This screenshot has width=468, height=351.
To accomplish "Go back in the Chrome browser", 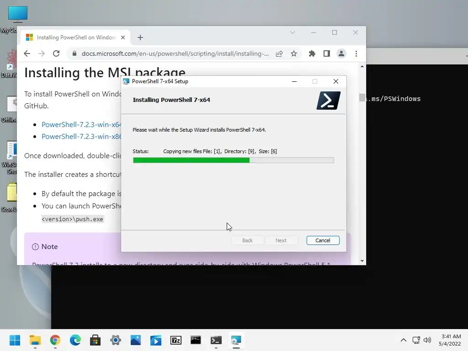I will [x=27, y=54].
